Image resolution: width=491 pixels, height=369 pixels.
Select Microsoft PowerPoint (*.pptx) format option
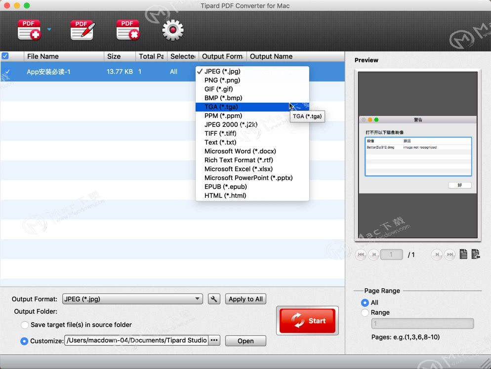252,178
